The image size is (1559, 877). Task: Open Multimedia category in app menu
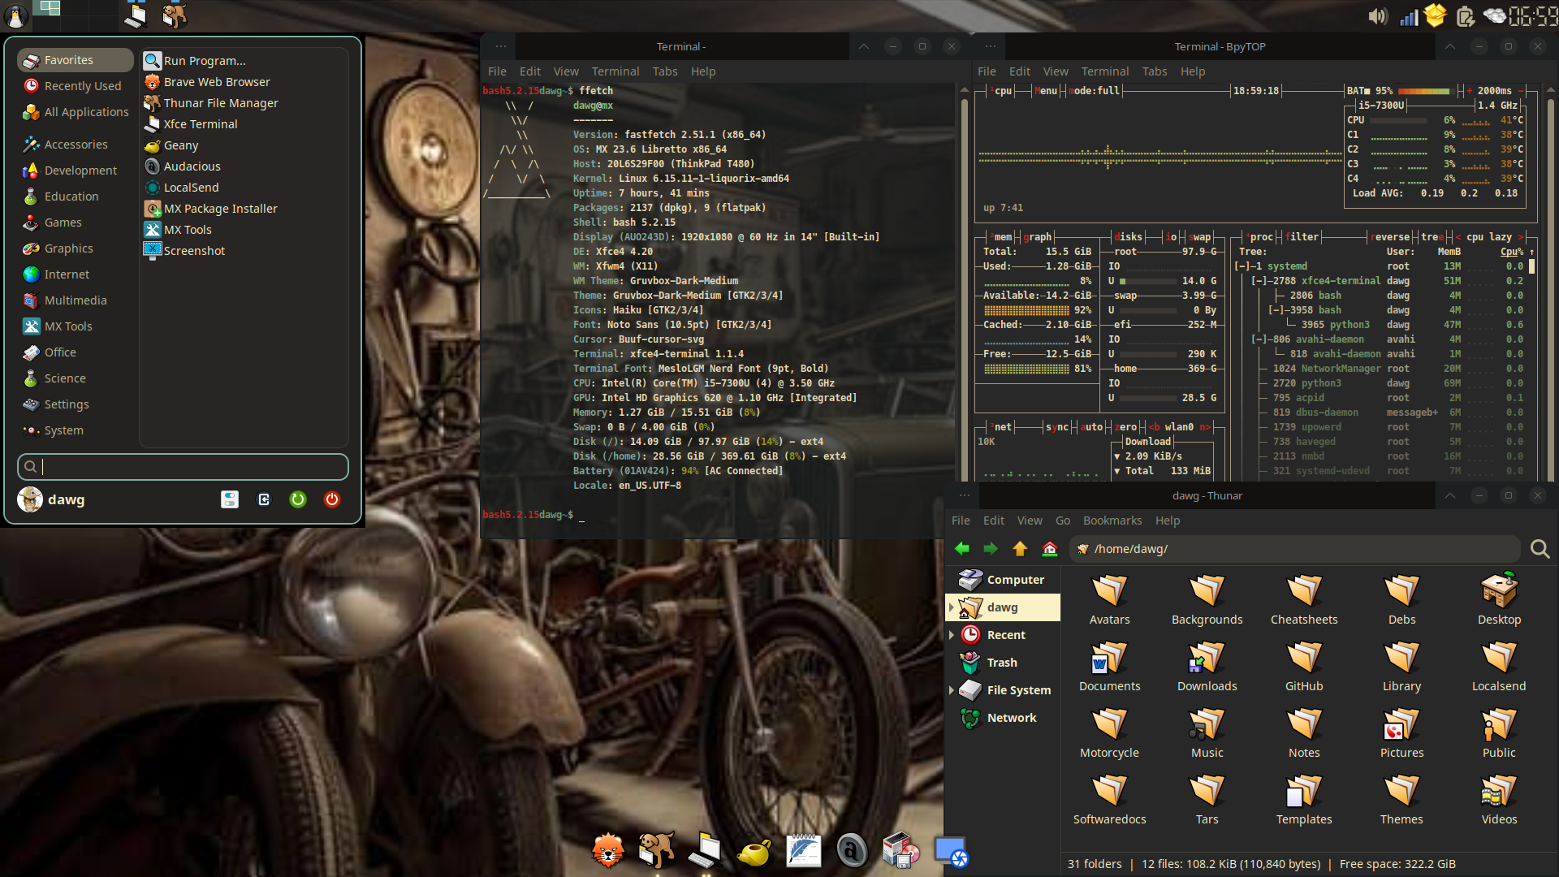[x=75, y=300]
